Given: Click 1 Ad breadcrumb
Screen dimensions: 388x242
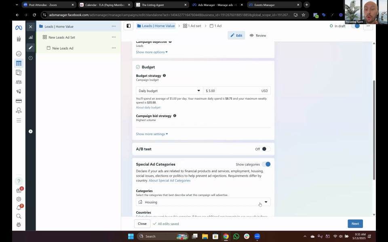Looking at the screenshot, I should (x=215, y=26).
